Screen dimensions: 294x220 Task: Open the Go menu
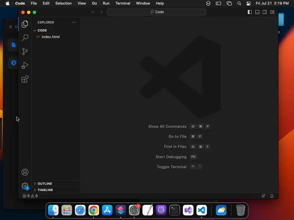94,3
